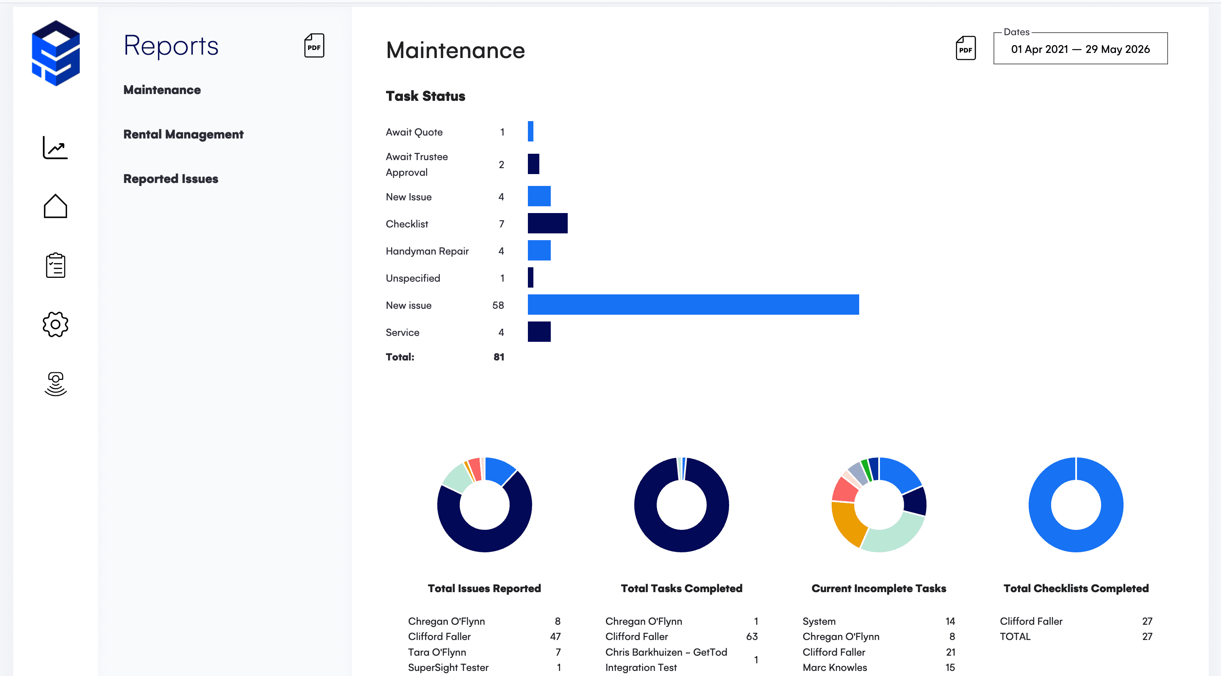Click the 'Handyman Repair' status label

pyautogui.click(x=427, y=251)
